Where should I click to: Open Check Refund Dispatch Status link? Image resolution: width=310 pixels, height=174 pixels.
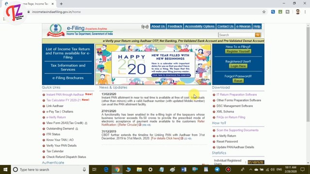(x=66, y=157)
